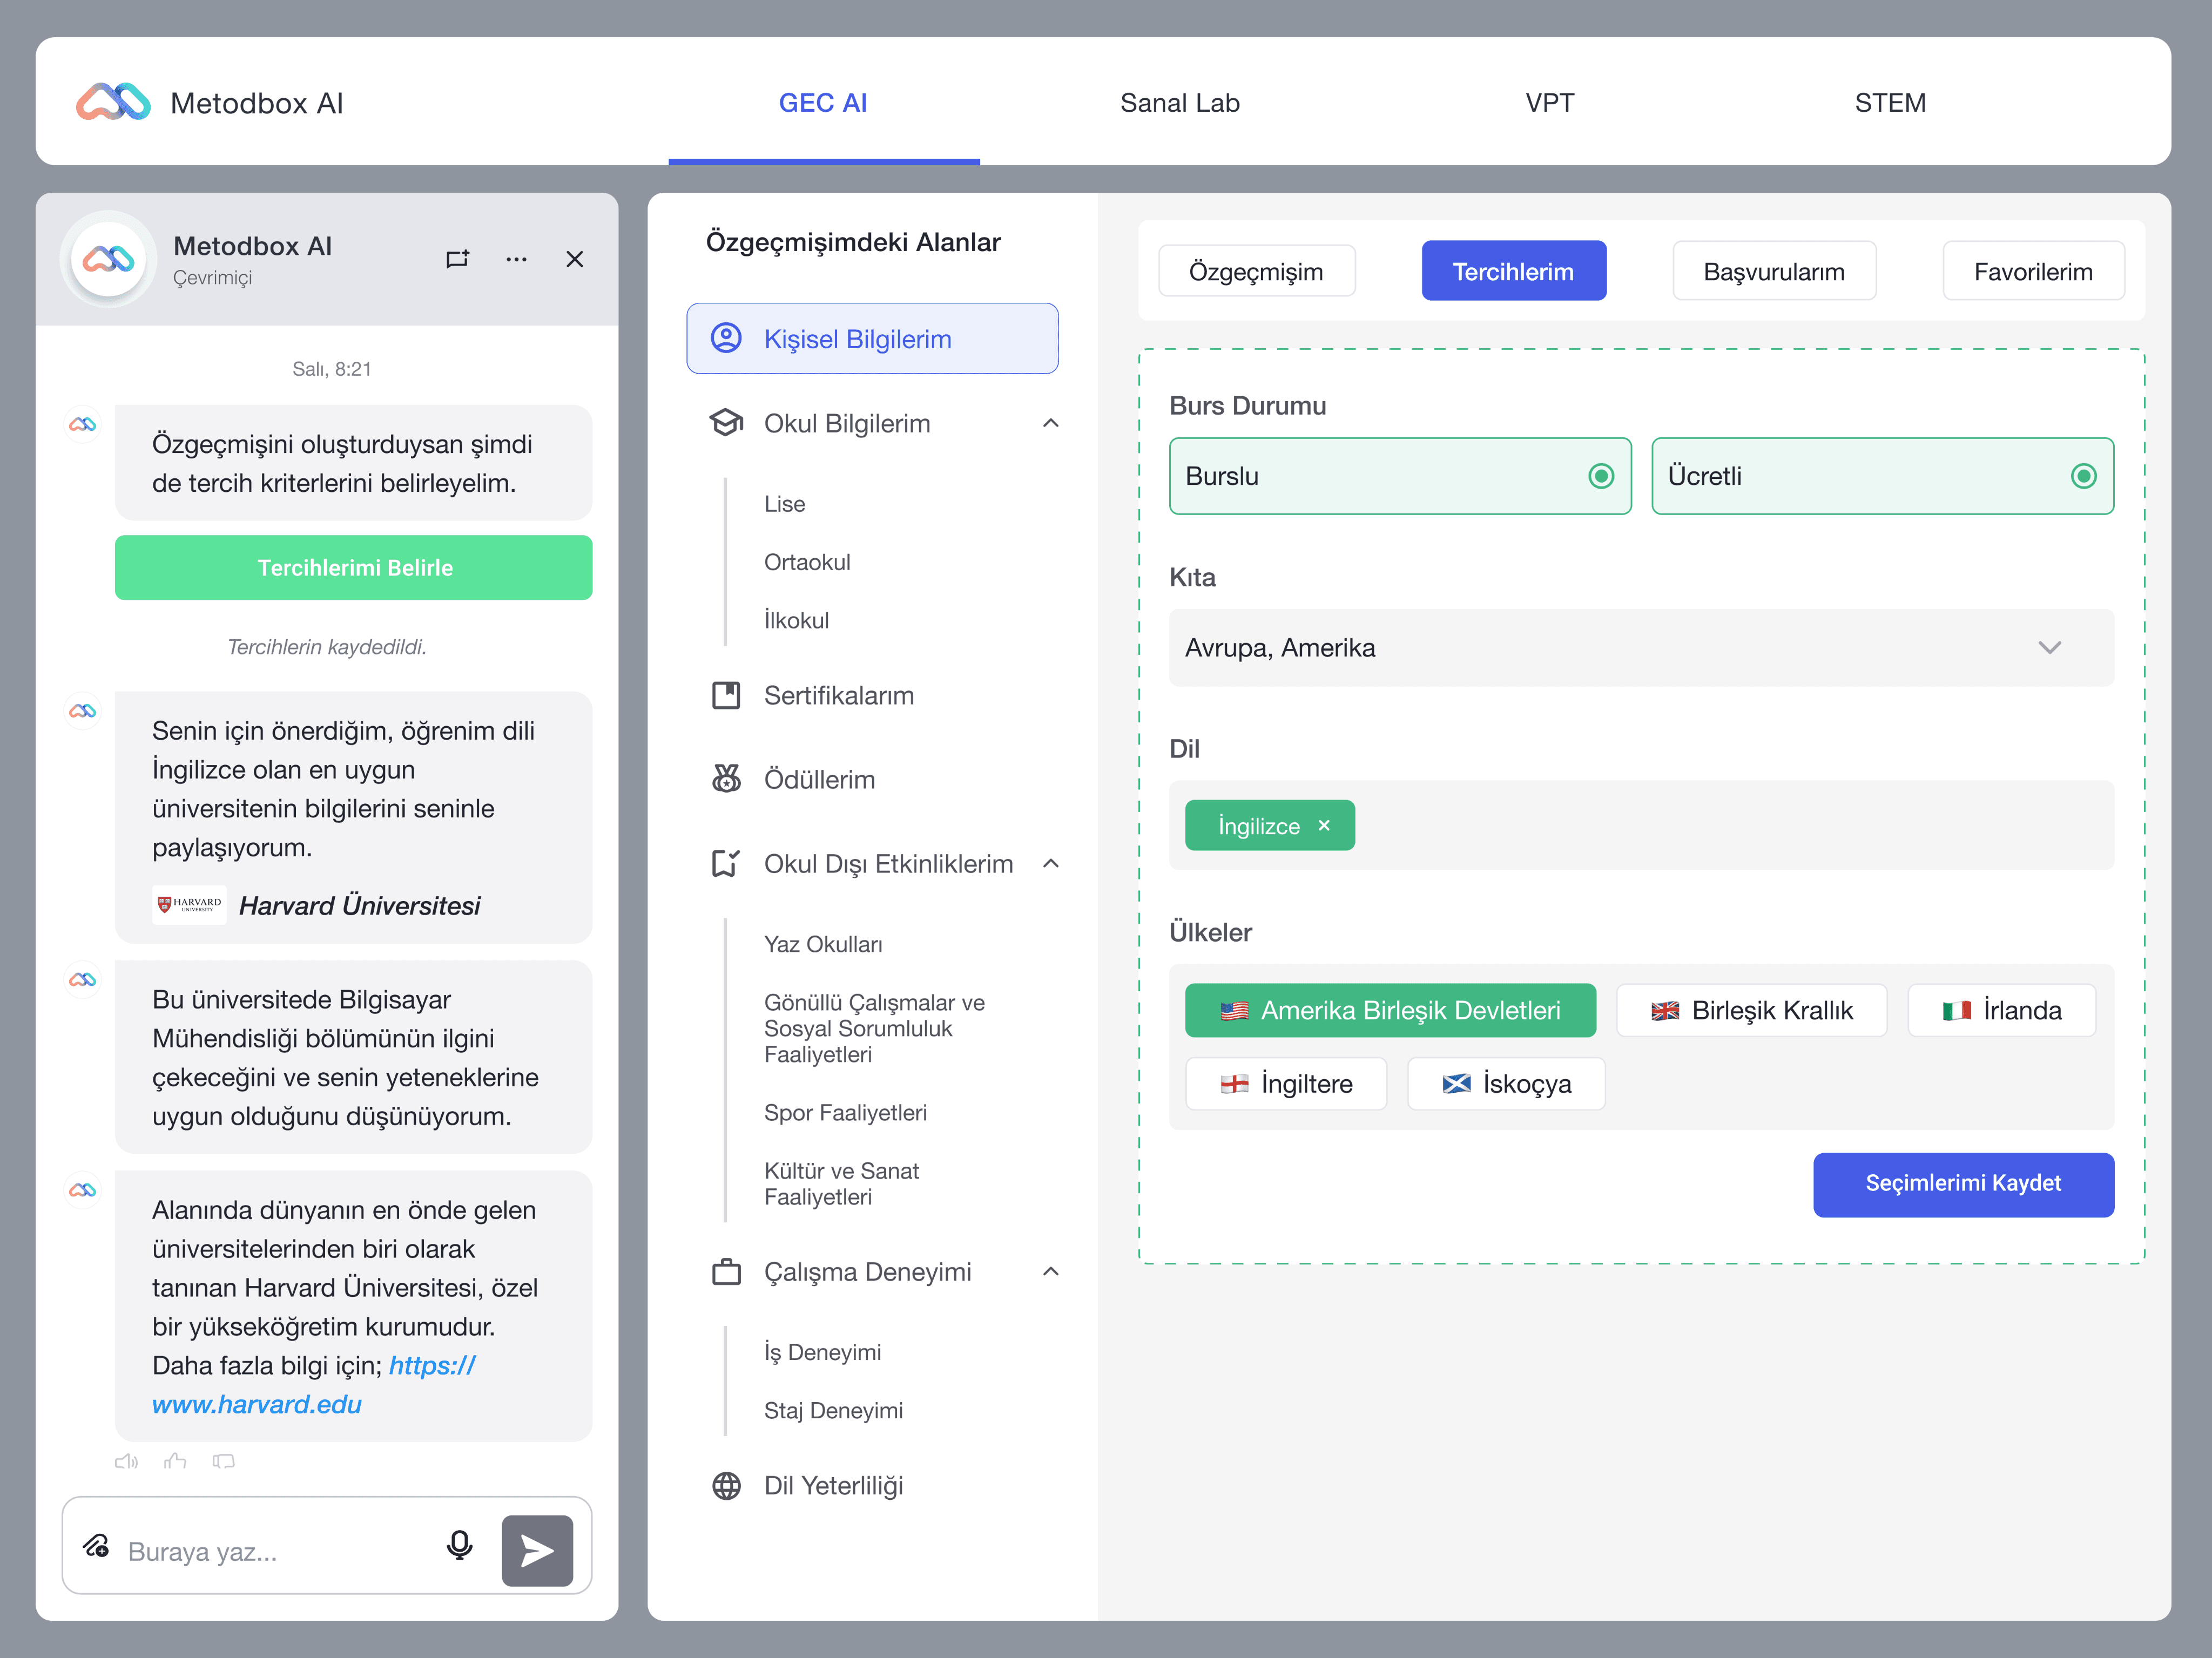Open the Kıta dropdown
The height and width of the screenshot is (1658, 2212).
click(x=1640, y=648)
